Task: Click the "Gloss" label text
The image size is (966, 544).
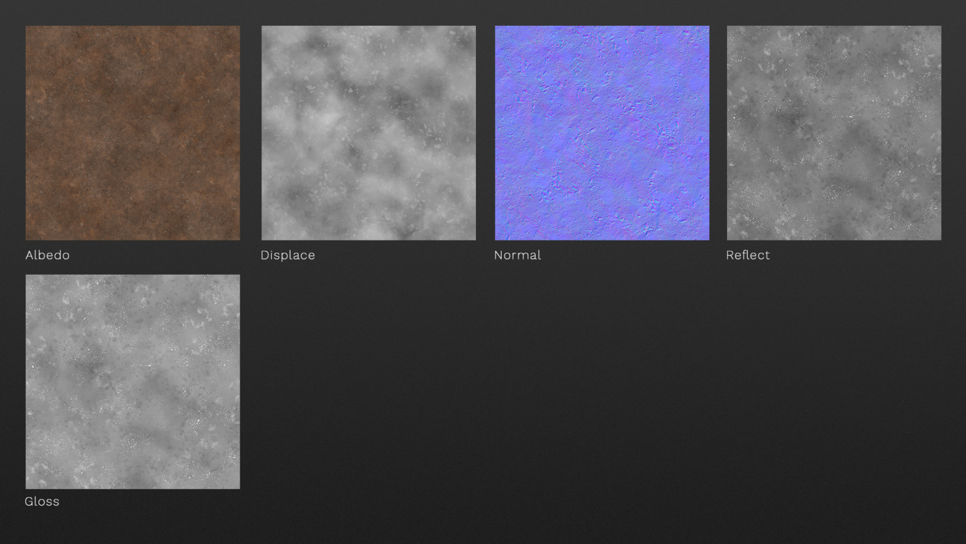Action: [42, 501]
